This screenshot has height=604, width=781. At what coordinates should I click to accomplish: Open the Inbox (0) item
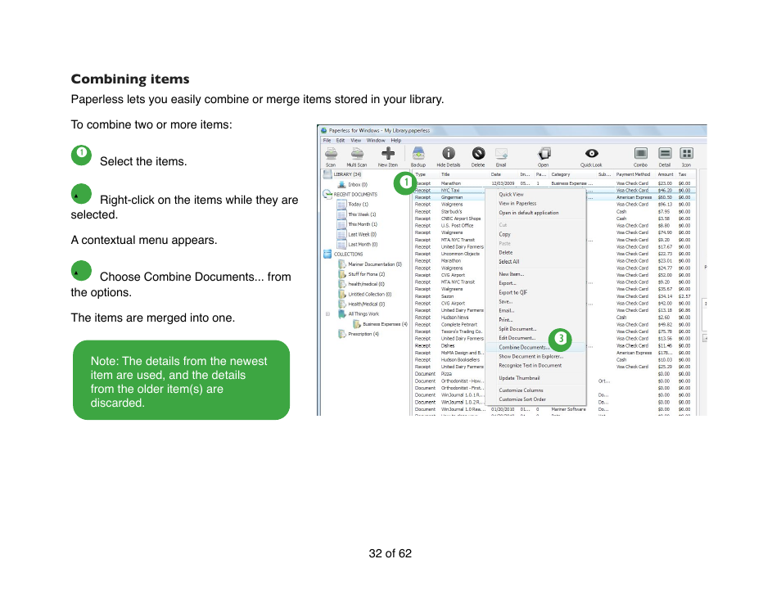[358, 184]
